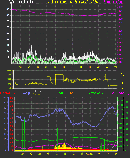Click the '270' wind direction degree label
The width and height of the screenshot is (130, 158).
point(9,75)
